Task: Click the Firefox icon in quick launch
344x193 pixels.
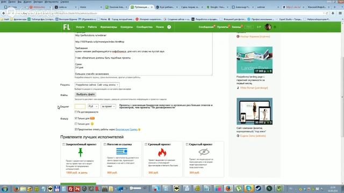Action: 16,189
